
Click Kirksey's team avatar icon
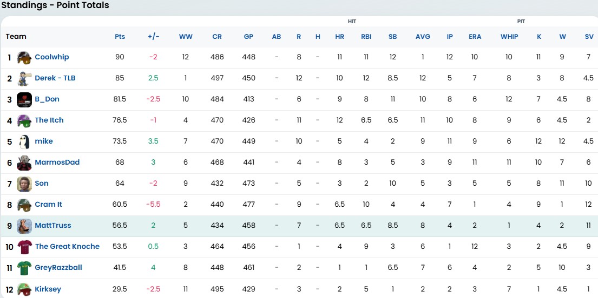pyautogui.click(x=24, y=289)
